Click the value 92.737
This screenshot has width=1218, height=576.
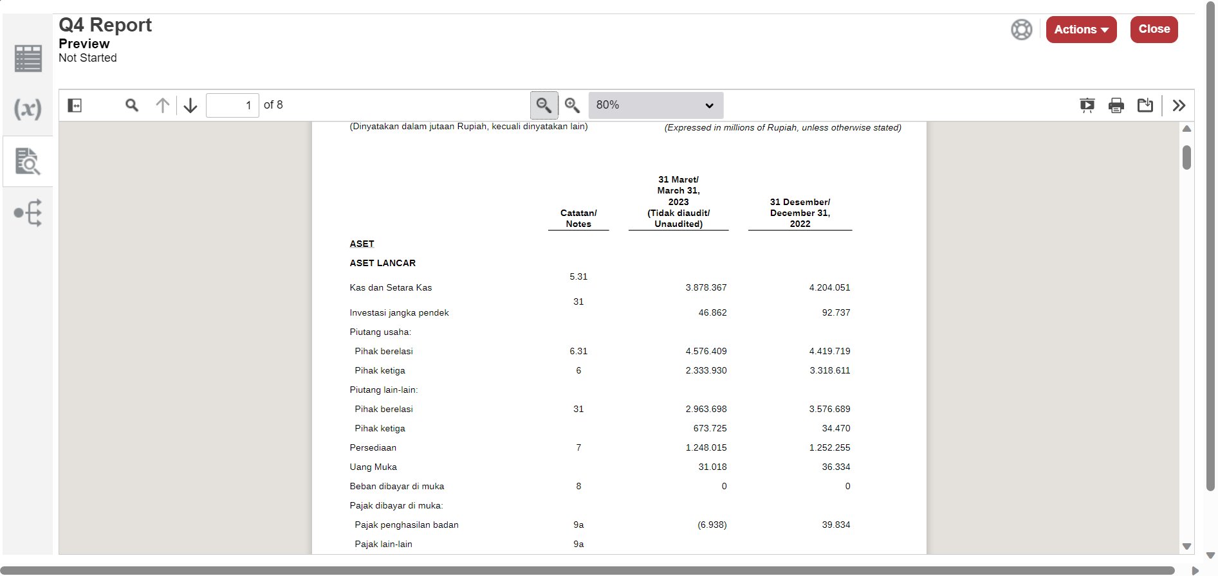click(x=836, y=313)
